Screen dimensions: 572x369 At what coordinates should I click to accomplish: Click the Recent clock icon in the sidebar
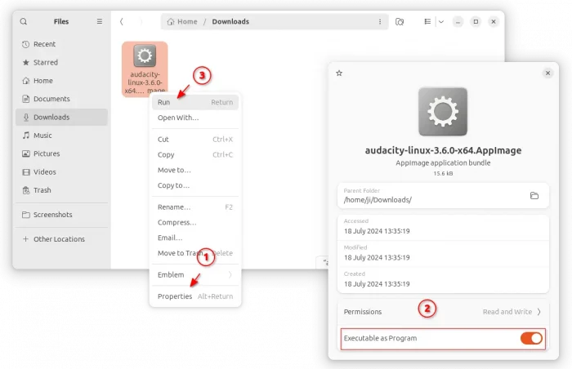[x=25, y=44]
